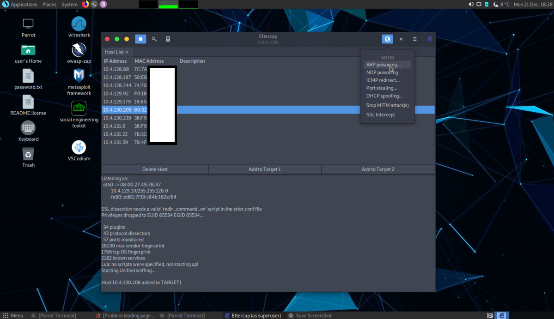Switch to Save Screenshot taskbar item
Image resolution: width=554 pixels, height=319 pixels.
click(310, 315)
